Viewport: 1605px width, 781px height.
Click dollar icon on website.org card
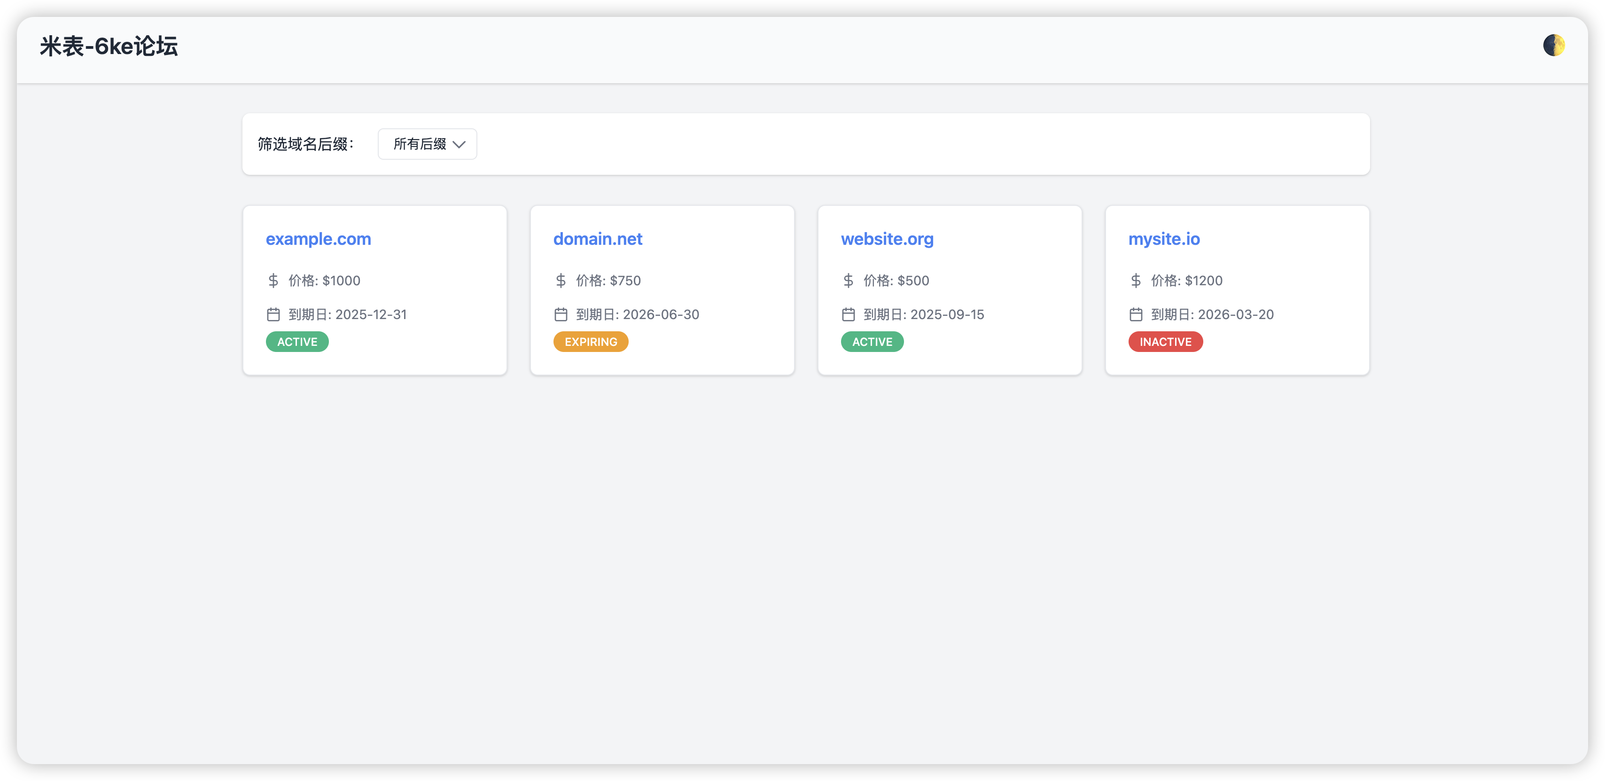coord(848,281)
